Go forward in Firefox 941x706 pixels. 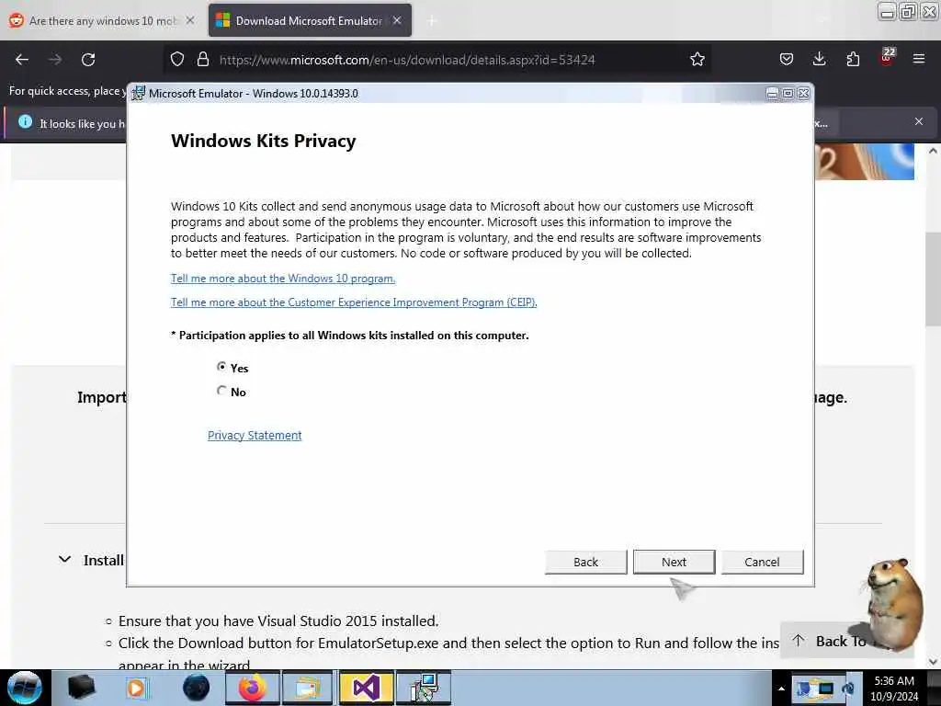[x=54, y=60]
